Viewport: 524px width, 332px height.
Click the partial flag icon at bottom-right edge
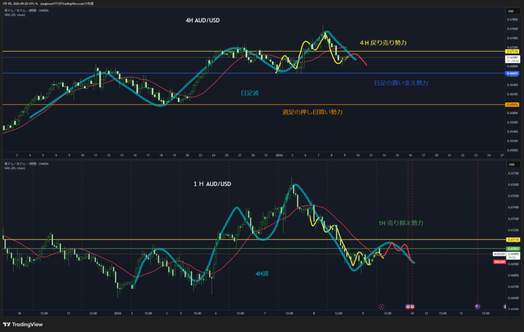coord(505,306)
